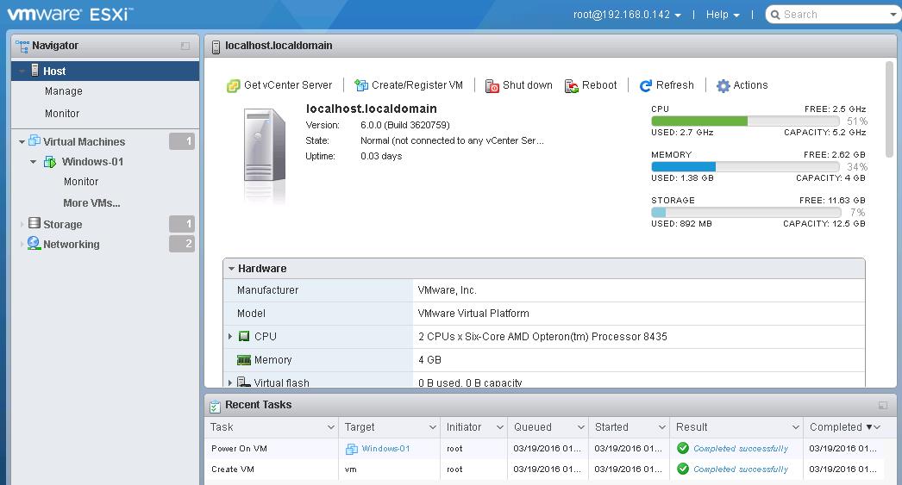Click the red Shut down icon
Image resolution: width=902 pixels, height=485 pixels.
pos(492,86)
